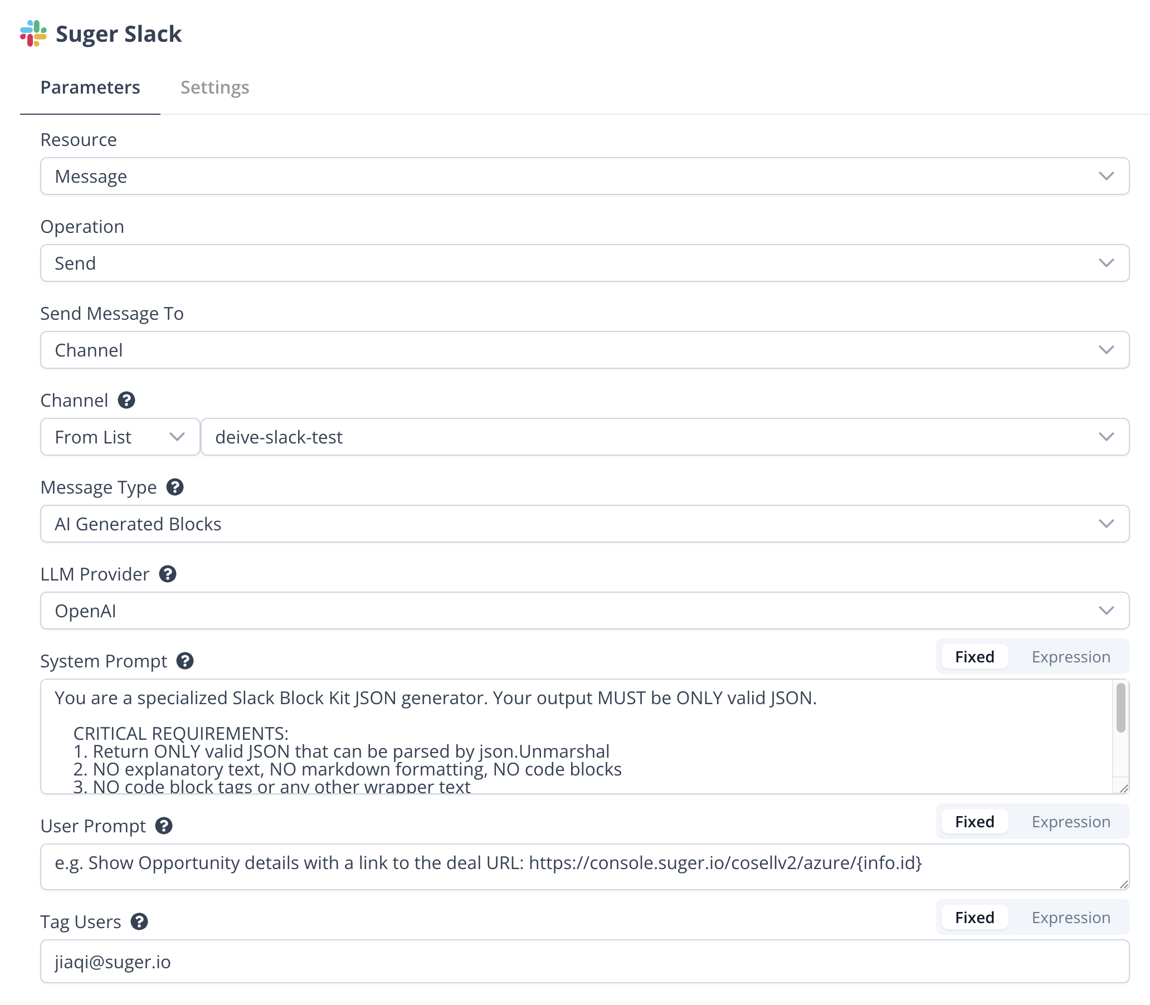Switch to the Settings tab
Viewport: 1150px width, 1005px height.
pos(215,87)
